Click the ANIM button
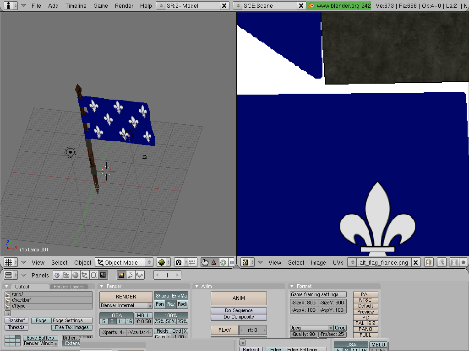The width and height of the screenshot is (469, 351). [239, 298]
